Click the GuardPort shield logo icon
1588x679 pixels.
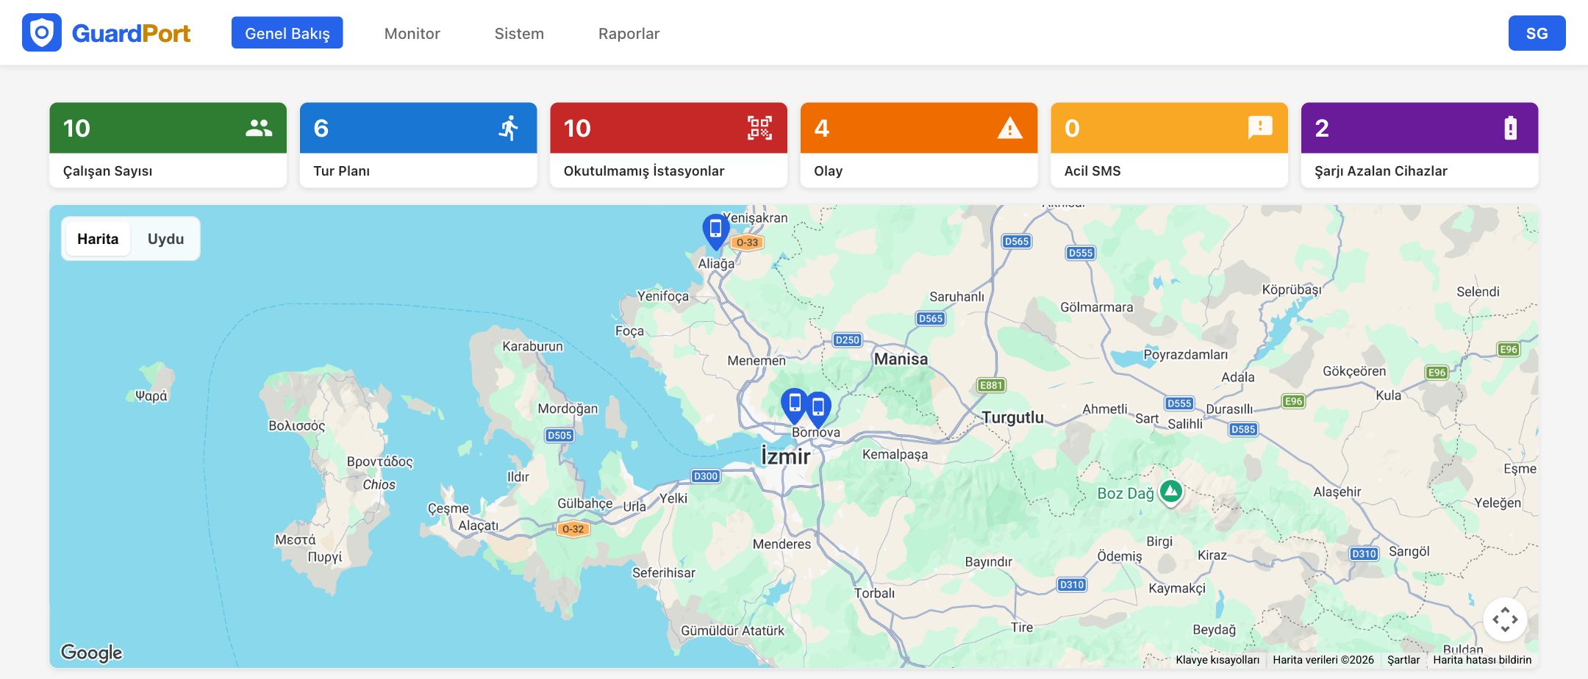tap(42, 33)
